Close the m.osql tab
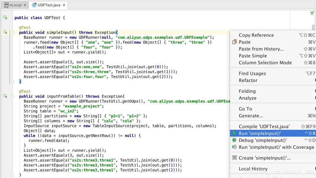 pos(25,5)
